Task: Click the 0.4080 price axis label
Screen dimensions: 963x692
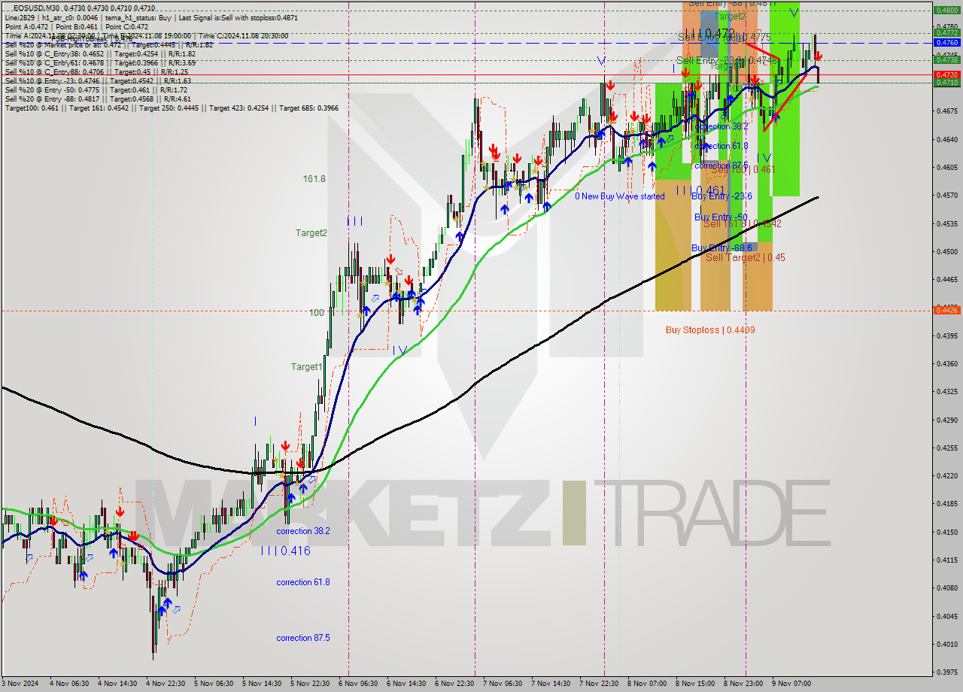Action: click(946, 587)
